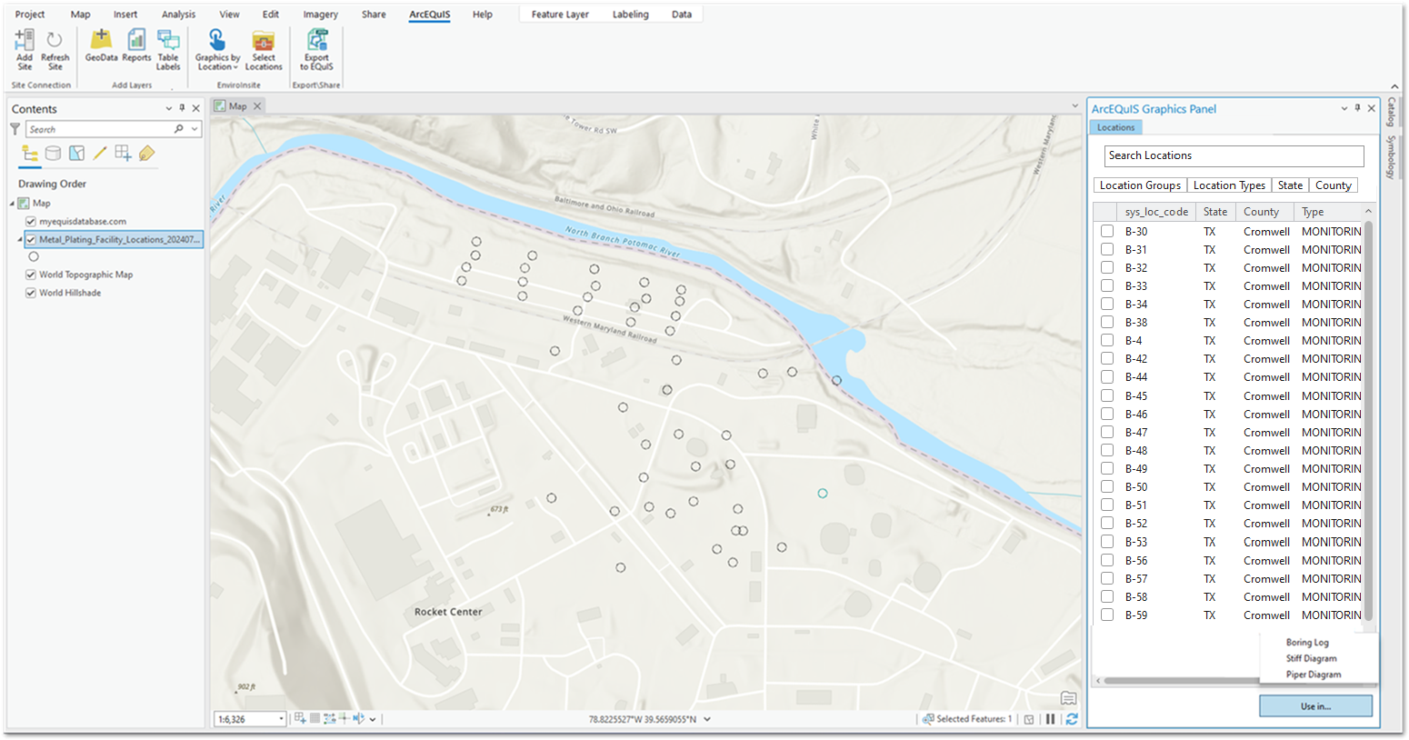Open the Graphics Panel options chevron

click(1344, 108)
